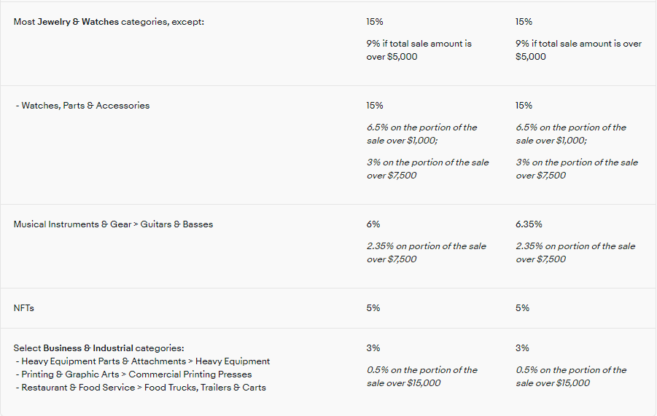Click the 6.35% fee for Guitars & Basses
The height and width of the screenshot is (416, 657).
529,224
